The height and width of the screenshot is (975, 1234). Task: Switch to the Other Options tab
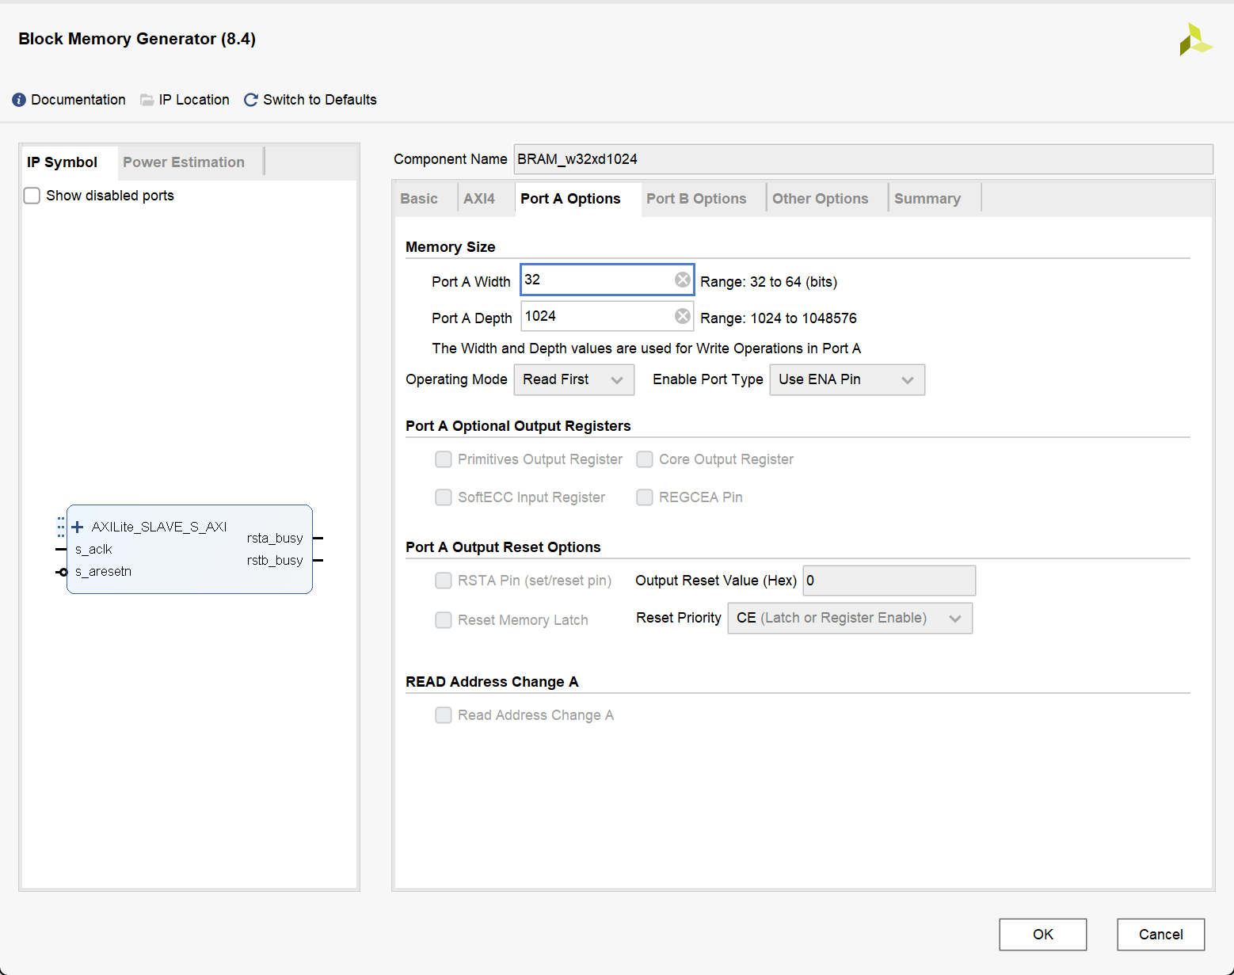click(821, 199)
